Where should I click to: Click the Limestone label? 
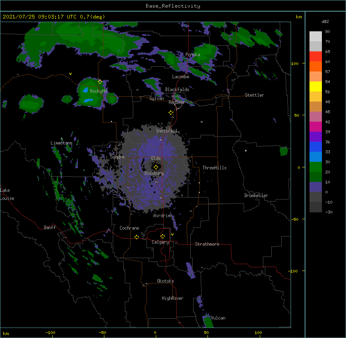point(61,143)
